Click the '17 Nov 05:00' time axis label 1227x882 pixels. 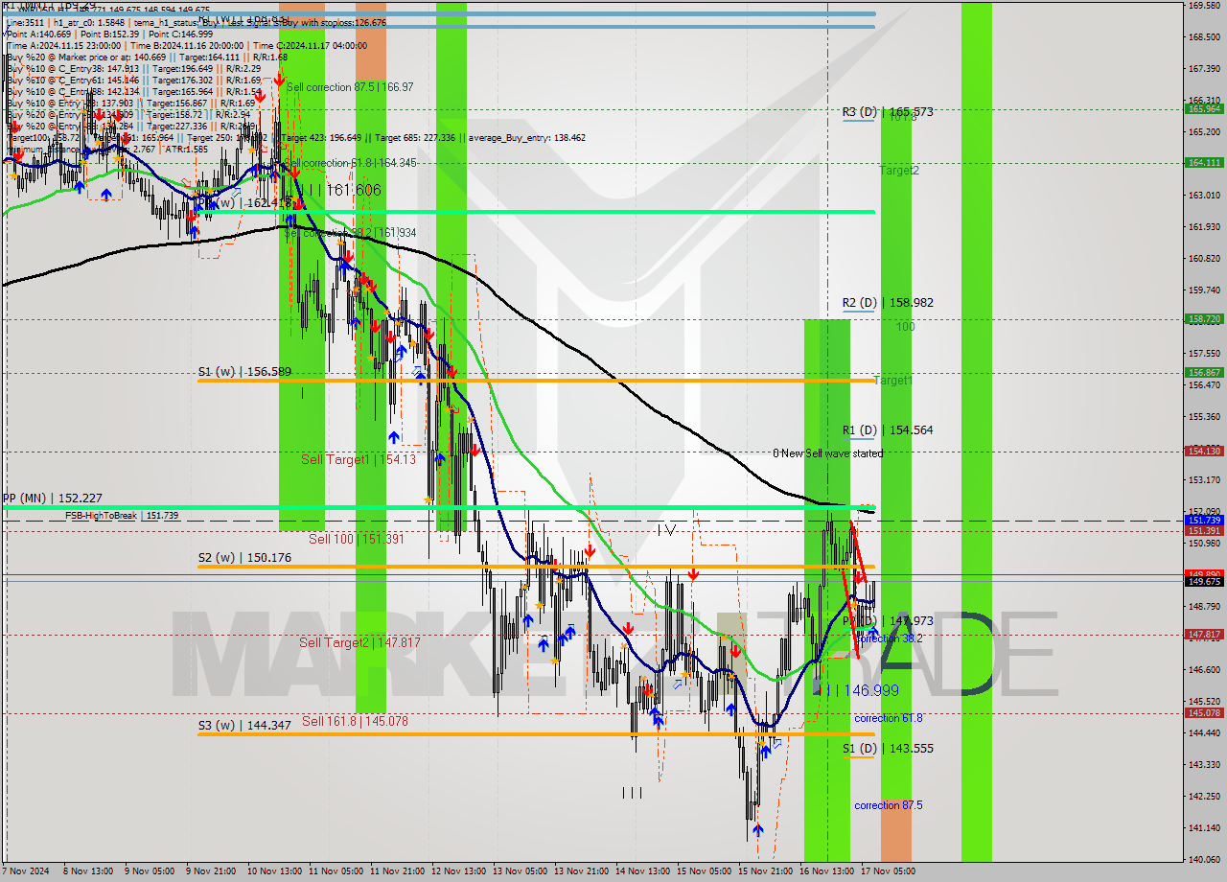click(888, 871)
